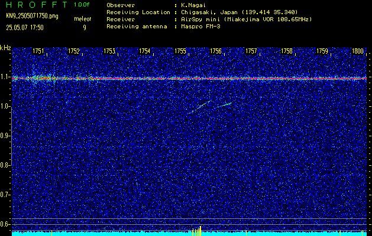Click the meteor count label
This screenshot has width=372, height=236.
pos(82,19)
